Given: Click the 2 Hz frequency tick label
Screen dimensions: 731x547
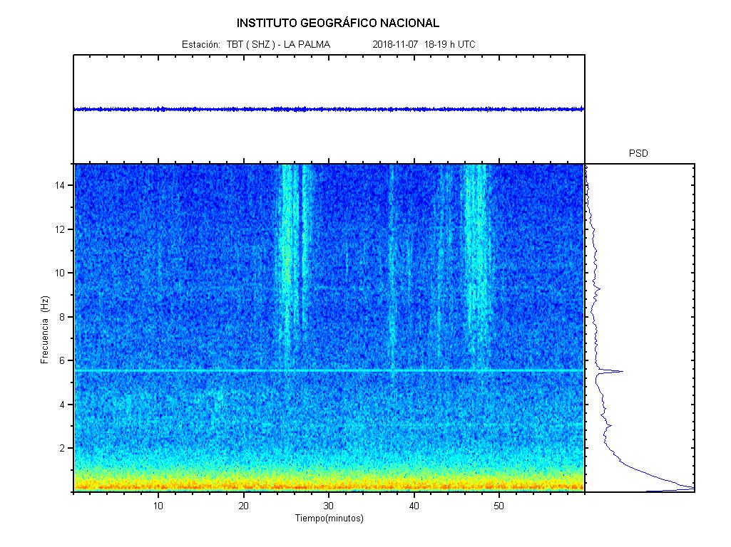Looking at the screenshot, I should (x=64, y=448).
